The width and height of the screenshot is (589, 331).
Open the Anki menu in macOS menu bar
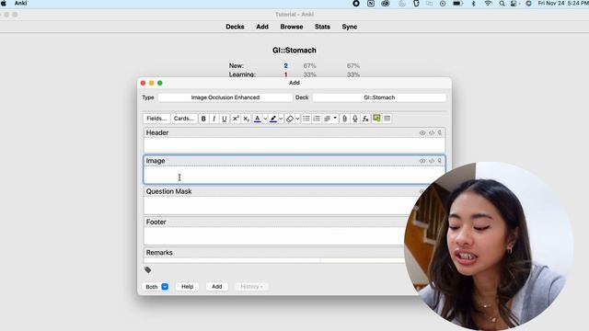[x=20, y=4]
